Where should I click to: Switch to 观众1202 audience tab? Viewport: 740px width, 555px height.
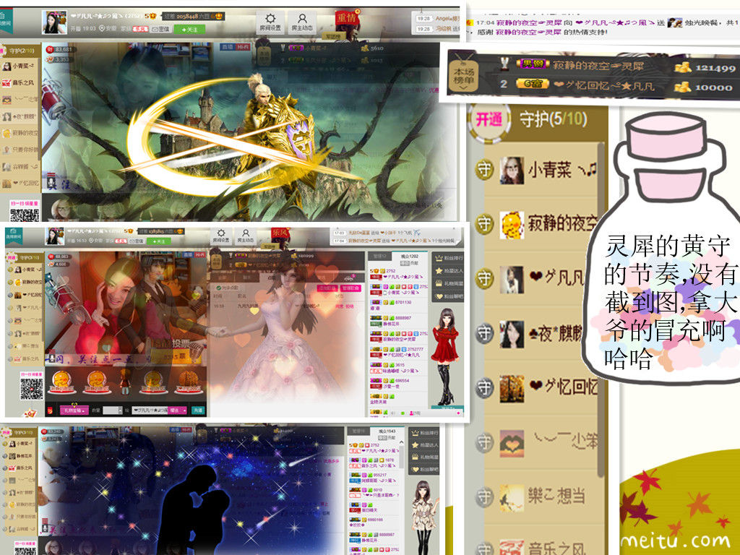pyautogui.click(x=409, y=257)
